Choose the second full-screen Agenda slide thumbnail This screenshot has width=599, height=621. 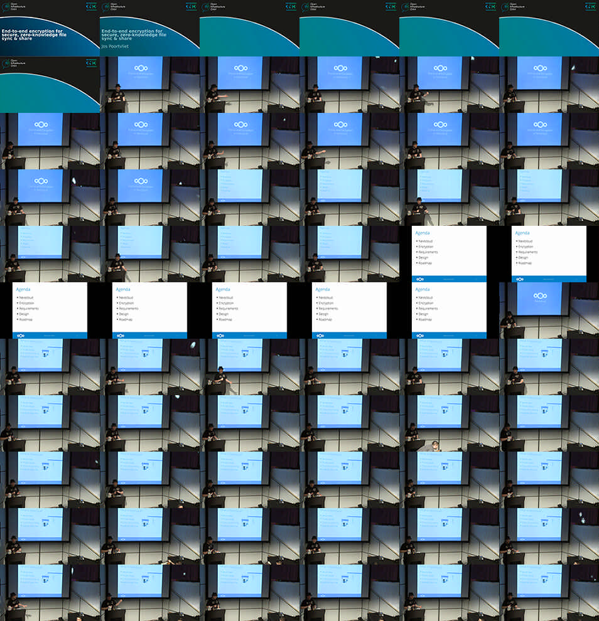549,254
